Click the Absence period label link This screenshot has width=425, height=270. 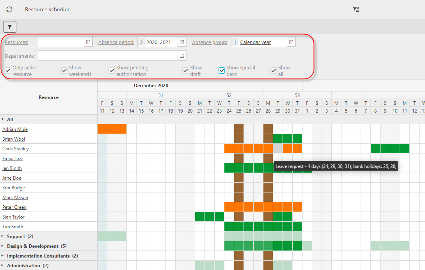[116, 42]
